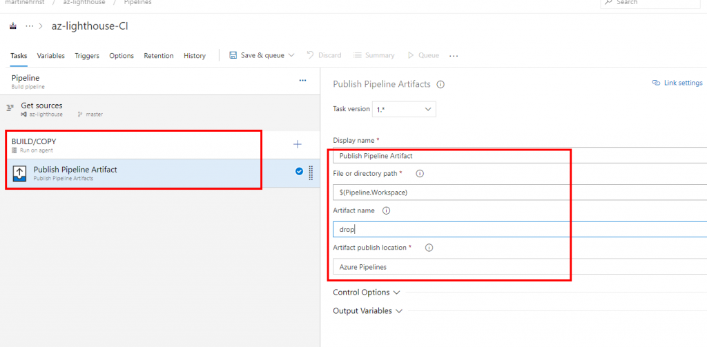Click the drag handle on Publish Pipeline Artifact
The height and width of the screenshot is (347, 707).
coord(311,173)
